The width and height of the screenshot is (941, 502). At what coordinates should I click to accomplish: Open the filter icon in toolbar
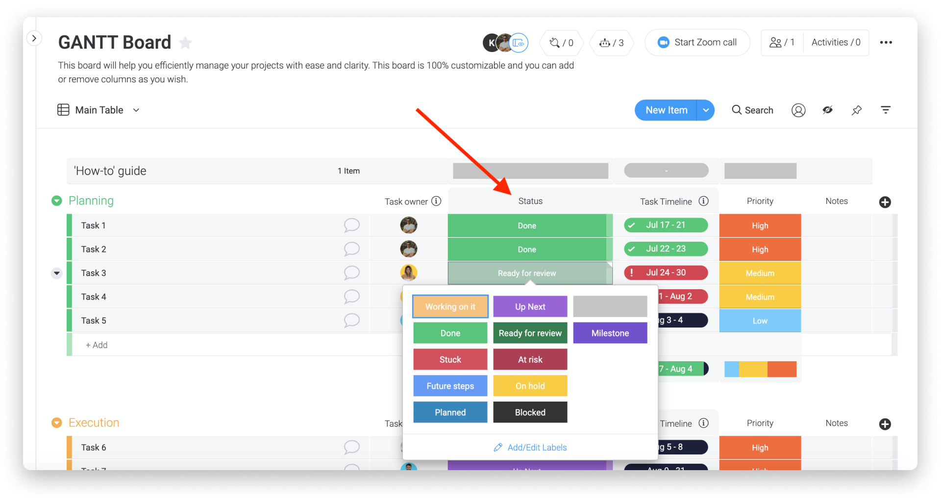click(x=886, y=110)
